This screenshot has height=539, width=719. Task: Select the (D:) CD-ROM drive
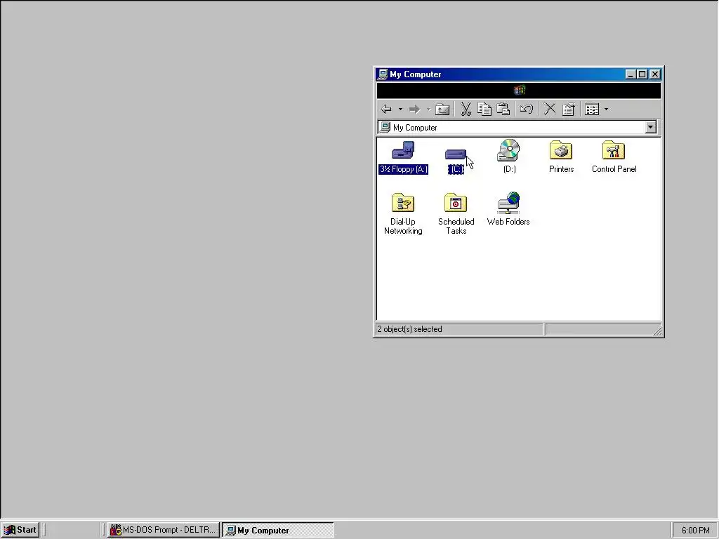[x=509, y=157]
